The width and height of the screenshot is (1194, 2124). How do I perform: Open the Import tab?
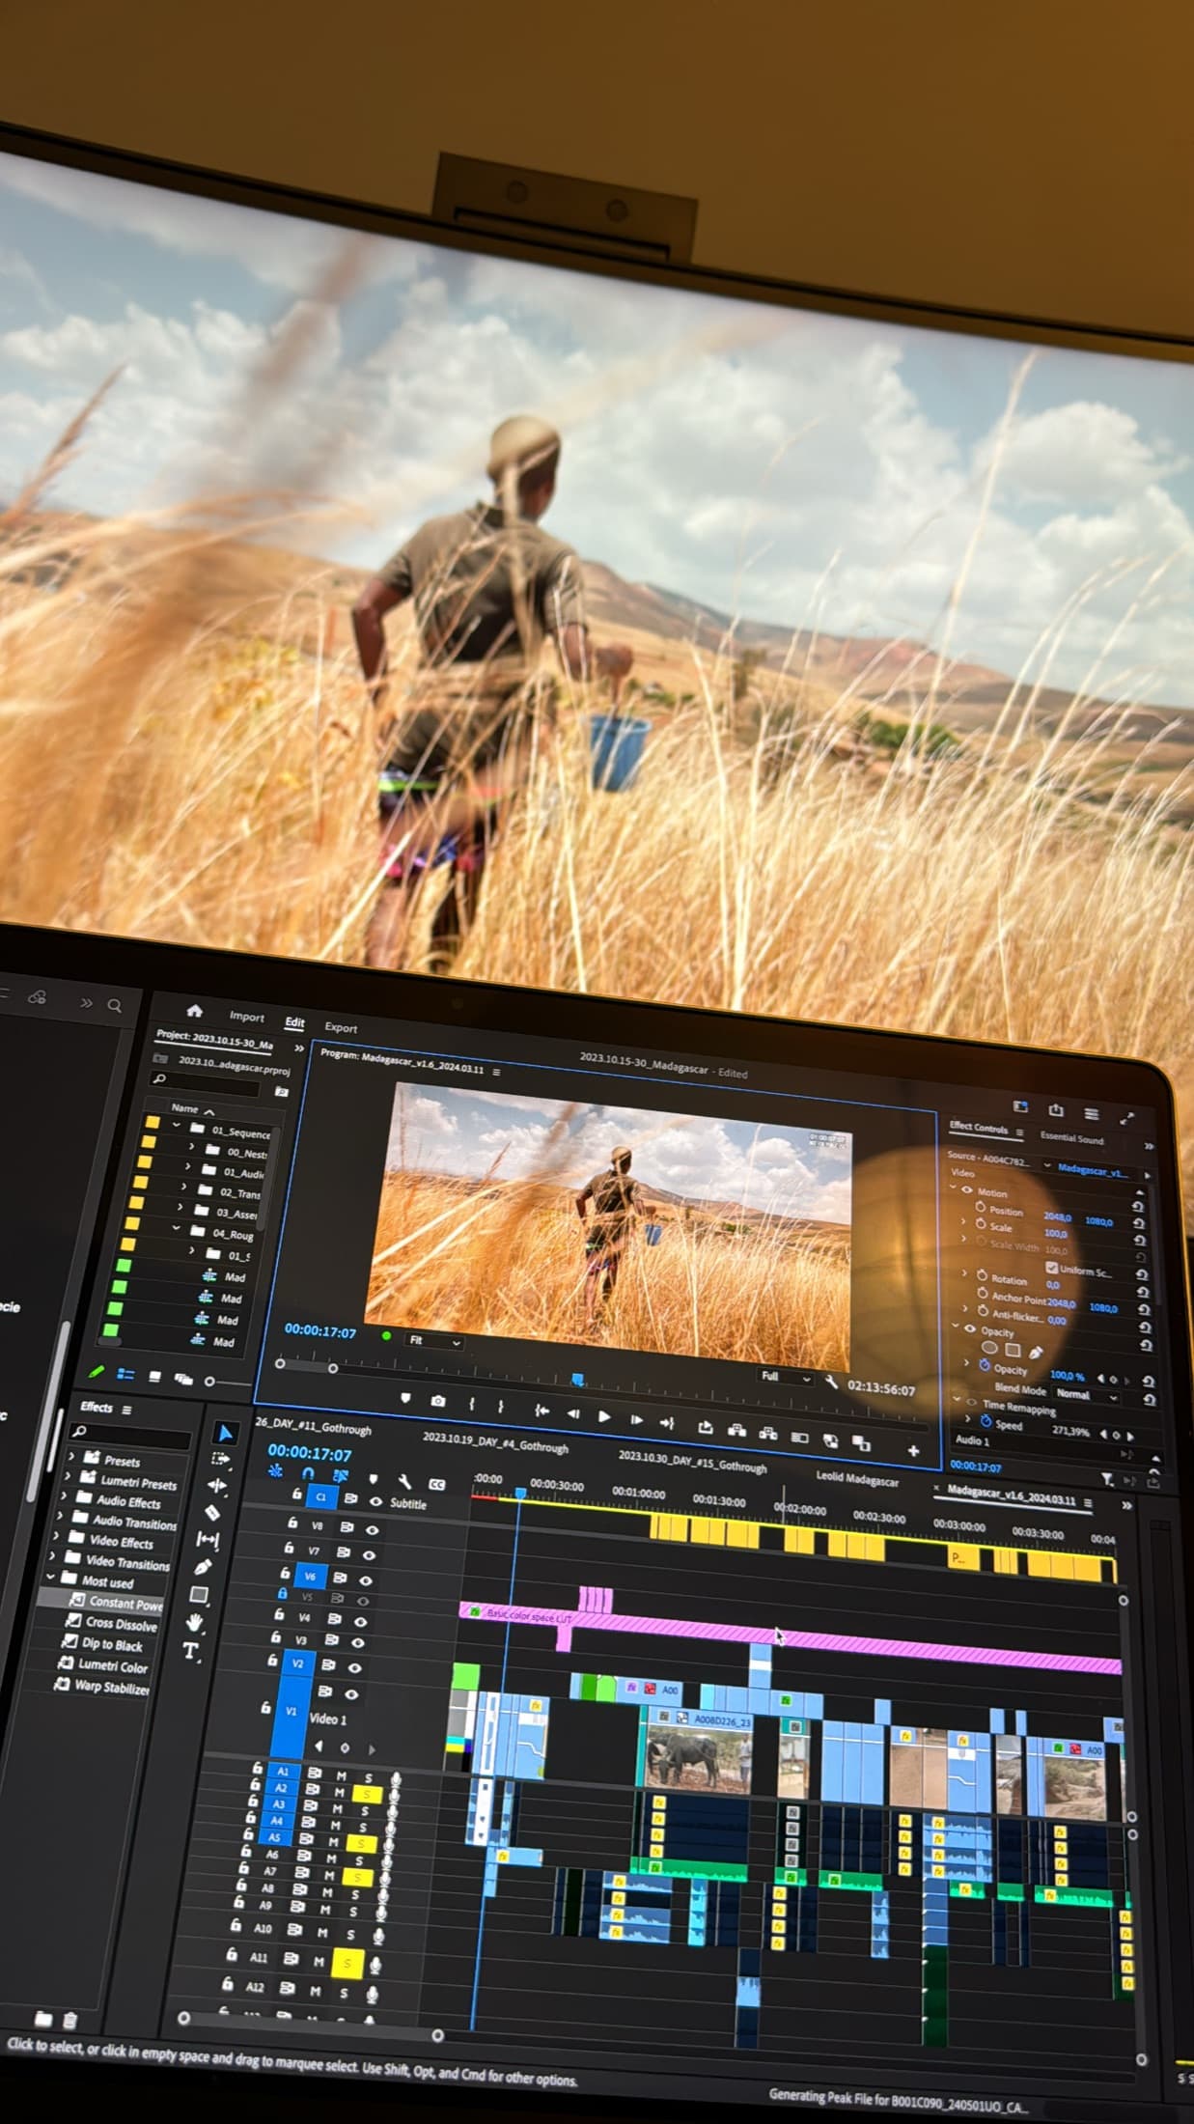click(x=246, y=1016)
